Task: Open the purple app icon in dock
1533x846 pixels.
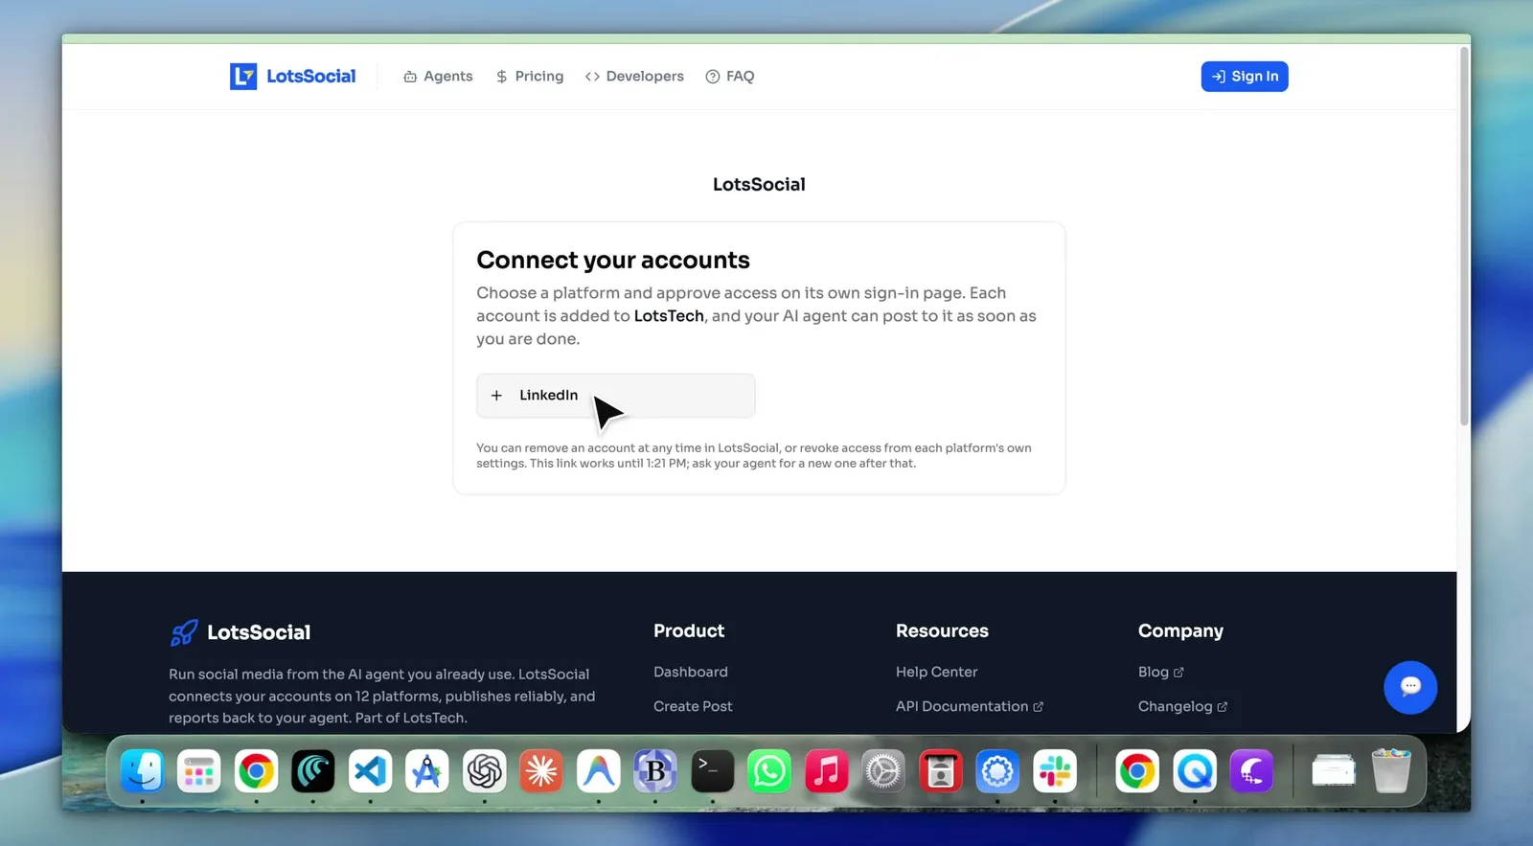Action: pos(1251,771)
